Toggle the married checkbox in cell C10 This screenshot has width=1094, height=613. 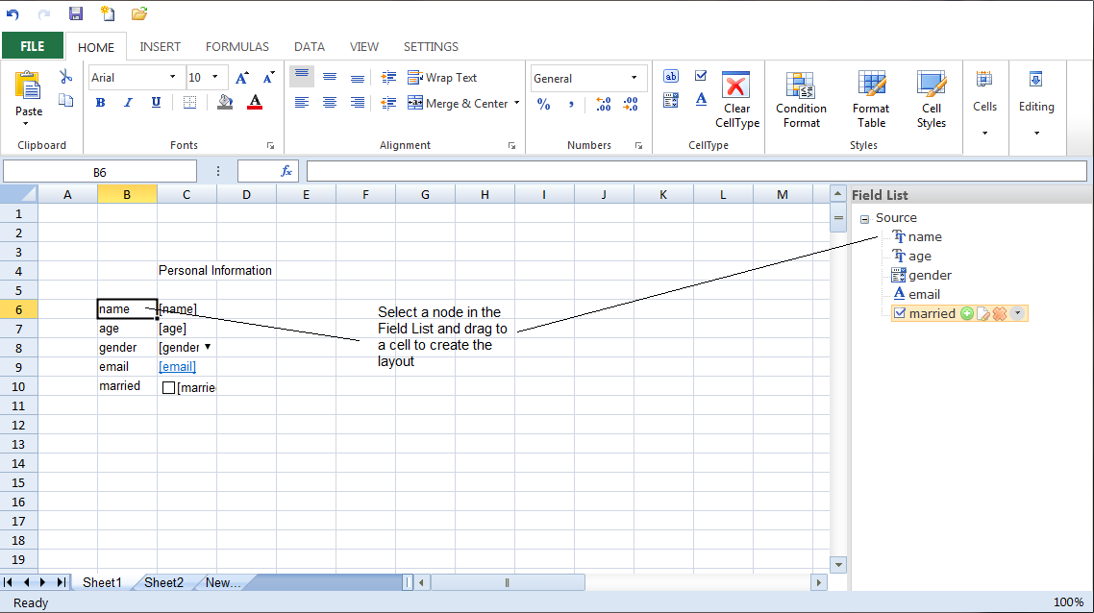point(169,388)
